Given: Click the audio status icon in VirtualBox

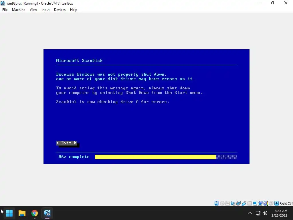Looking at the screenshot, I should 233,203.
